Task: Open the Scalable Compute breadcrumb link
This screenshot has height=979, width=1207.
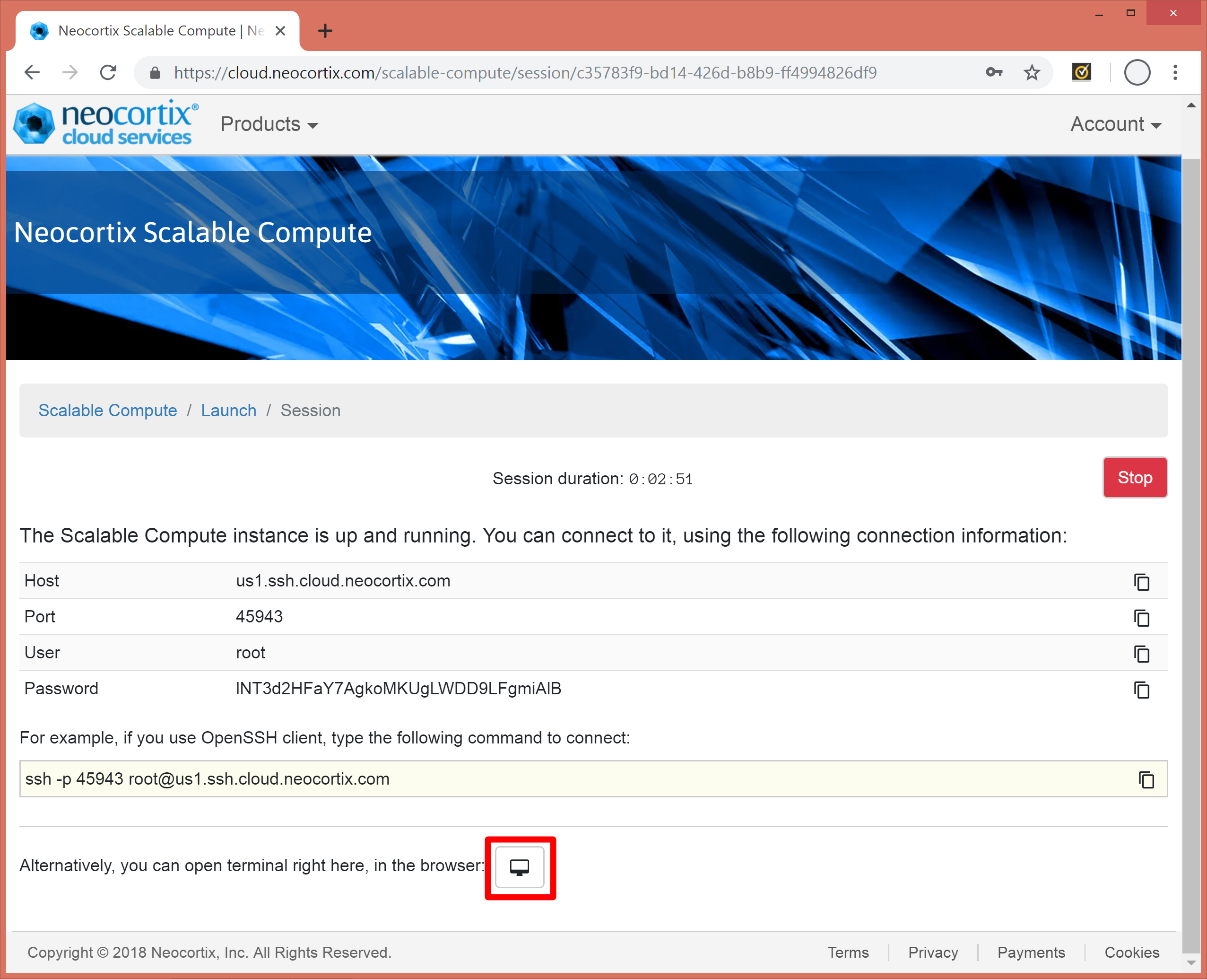Action: [108, 411]
